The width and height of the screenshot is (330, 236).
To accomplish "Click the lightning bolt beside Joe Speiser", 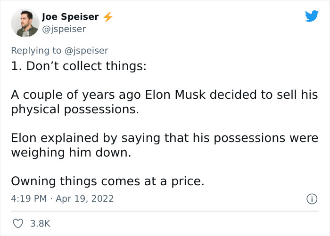I will [x=108, y=17].
